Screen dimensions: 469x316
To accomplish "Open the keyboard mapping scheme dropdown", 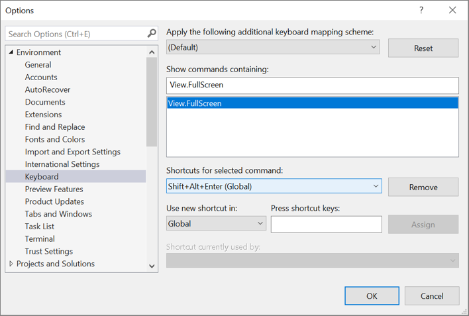I will [273, 47].
